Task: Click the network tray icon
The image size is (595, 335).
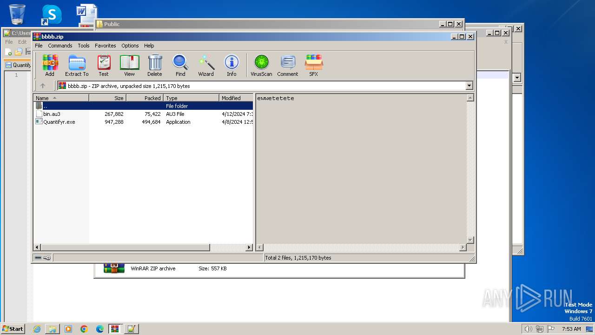Action: [x=540, y=329]
